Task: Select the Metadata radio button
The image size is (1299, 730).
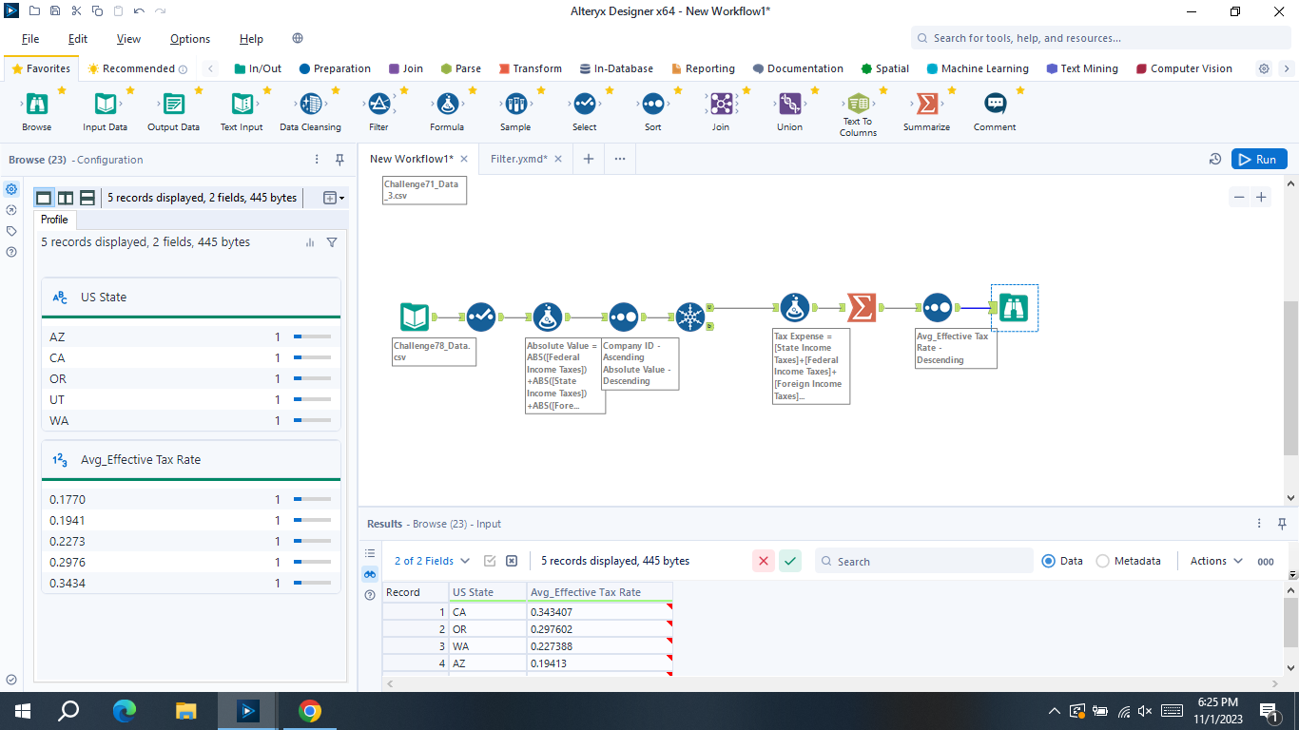Action: [x=1103, y=561]
